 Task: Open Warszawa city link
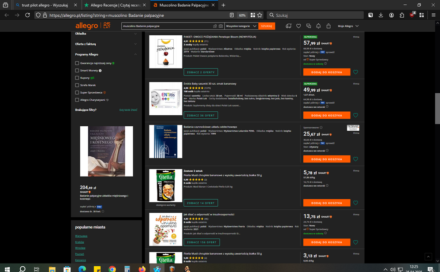tap(81, 236)
